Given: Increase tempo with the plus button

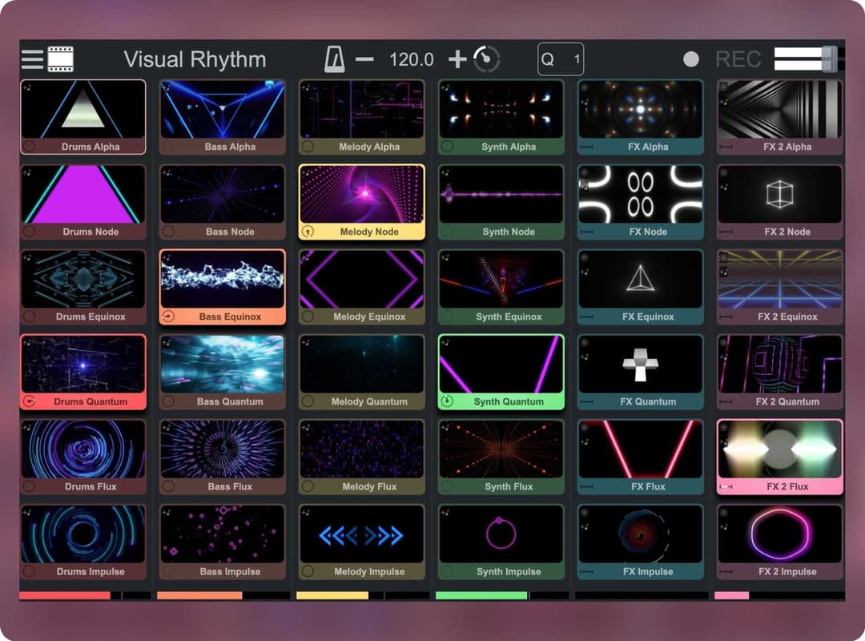Looking at the screenshot, I should [x=457, y=58].
